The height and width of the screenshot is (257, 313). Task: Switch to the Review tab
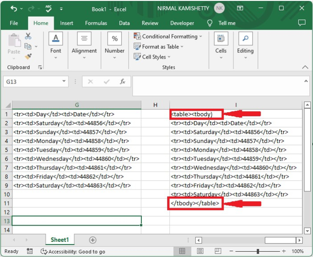[x=150, y=23]
